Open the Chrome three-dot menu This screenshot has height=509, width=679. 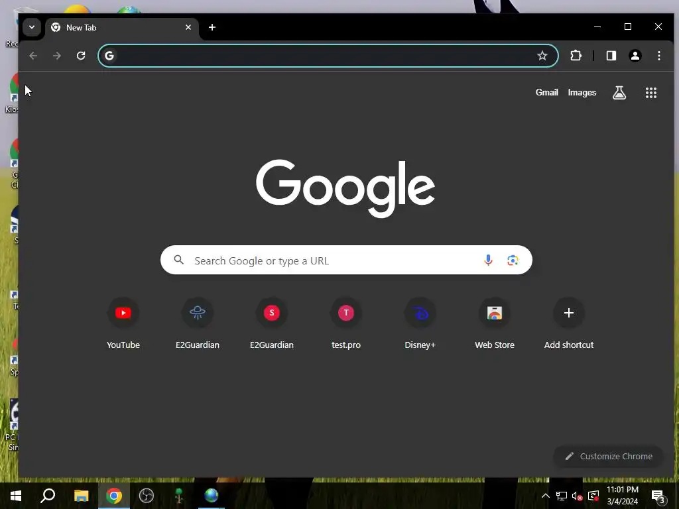[659, 56]
